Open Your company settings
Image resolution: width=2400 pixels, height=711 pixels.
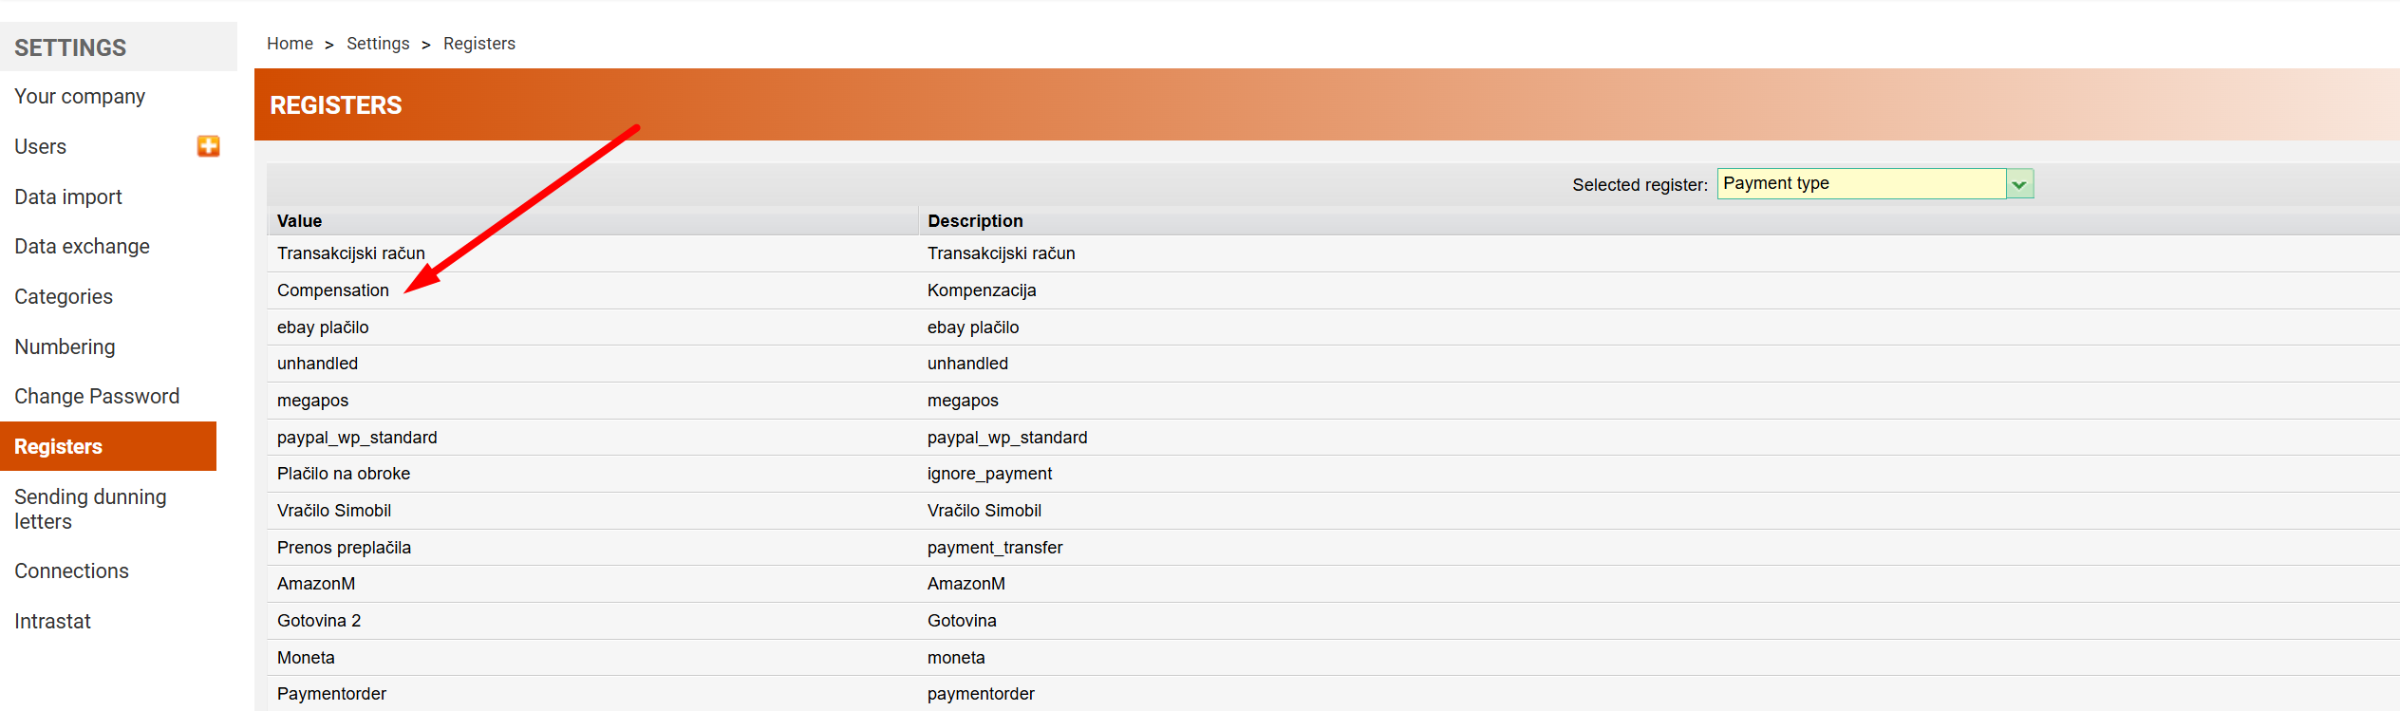(80, 97)
